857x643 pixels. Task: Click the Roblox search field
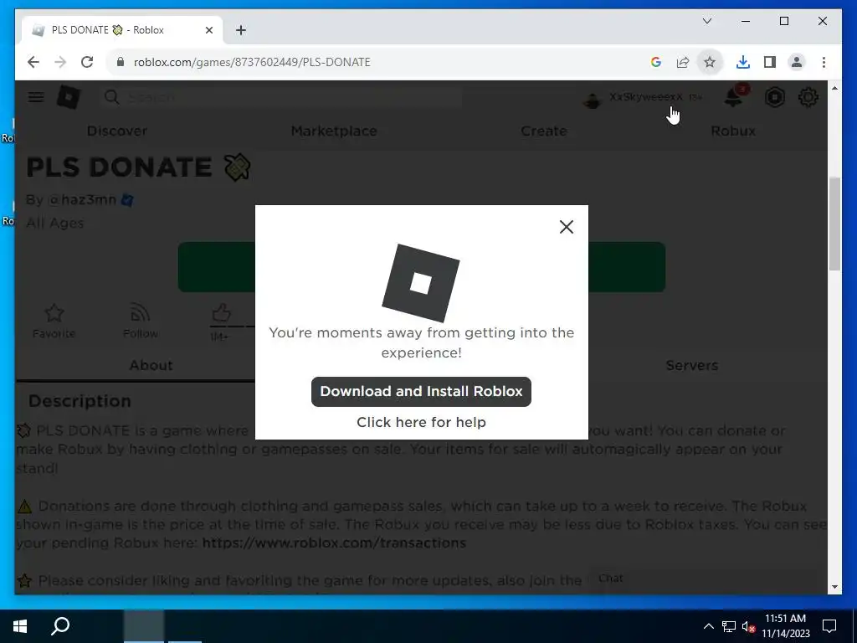pos(281,97)
